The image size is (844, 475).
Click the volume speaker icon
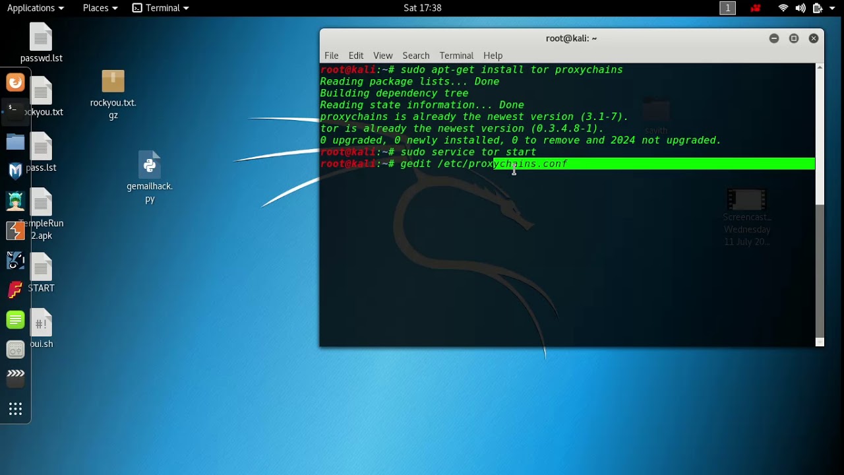point(800,8)
